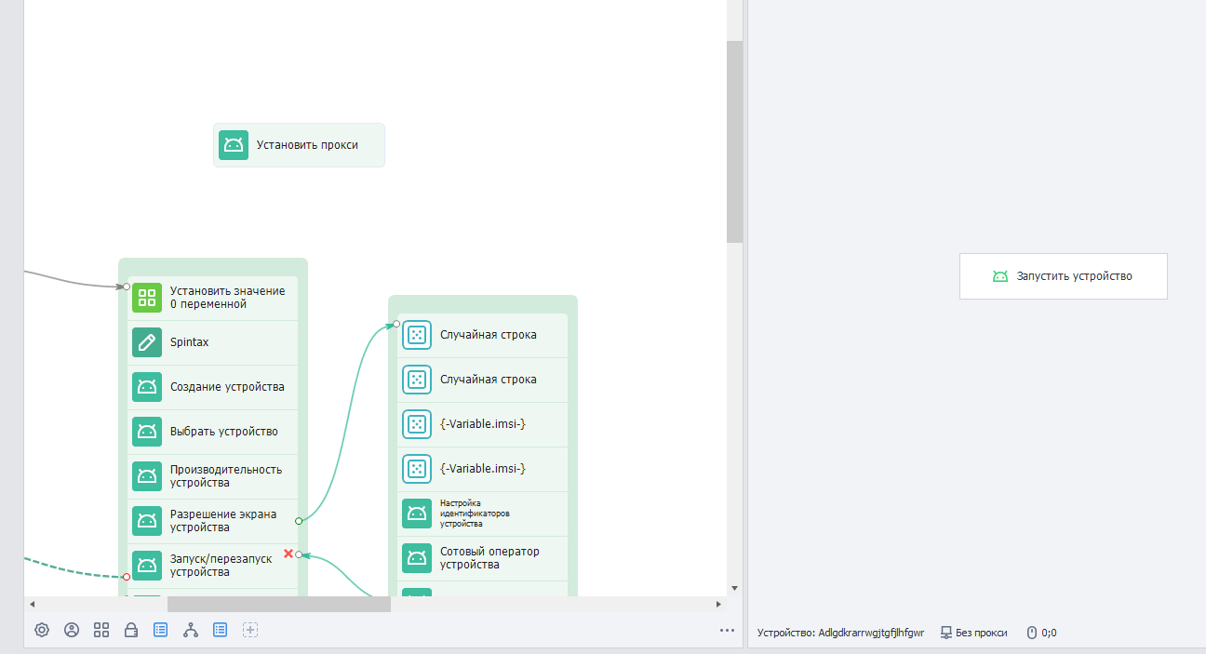Image resolution: width=1206 pixels, height=654 pixels.
Task: Toggle the padlock icon in bottom toolbar
Action: (x=131, y=630)
